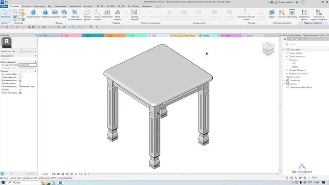Collapse the 3D виды tree node
The image size is (329, 185).
287,60
